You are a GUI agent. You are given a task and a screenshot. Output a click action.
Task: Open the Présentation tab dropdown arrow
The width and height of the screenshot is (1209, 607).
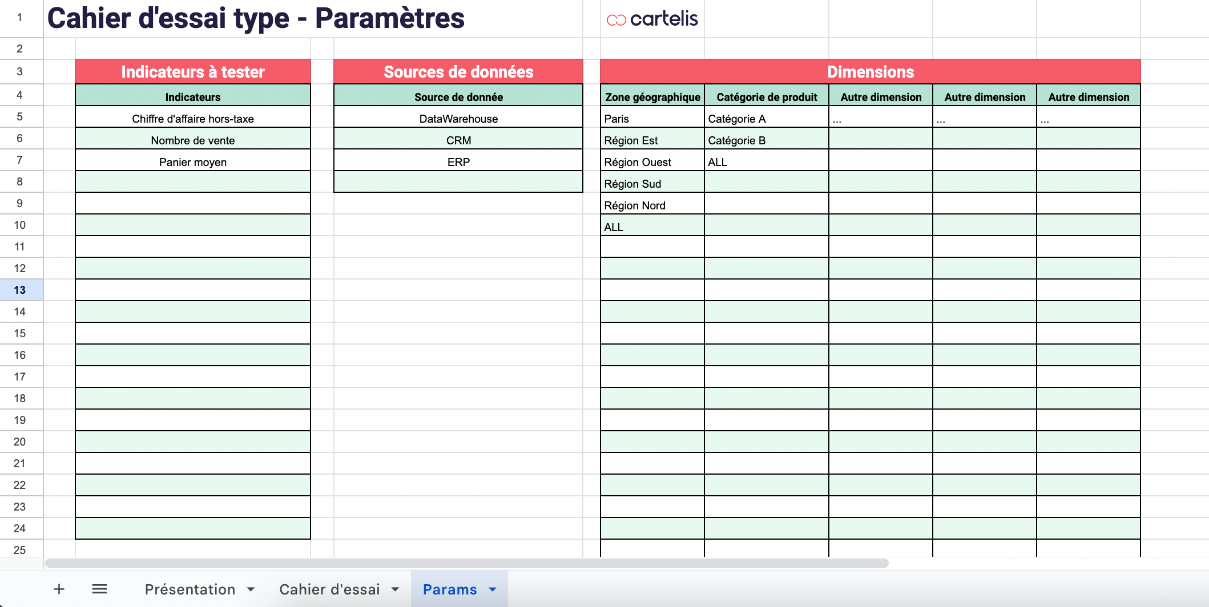251,589
